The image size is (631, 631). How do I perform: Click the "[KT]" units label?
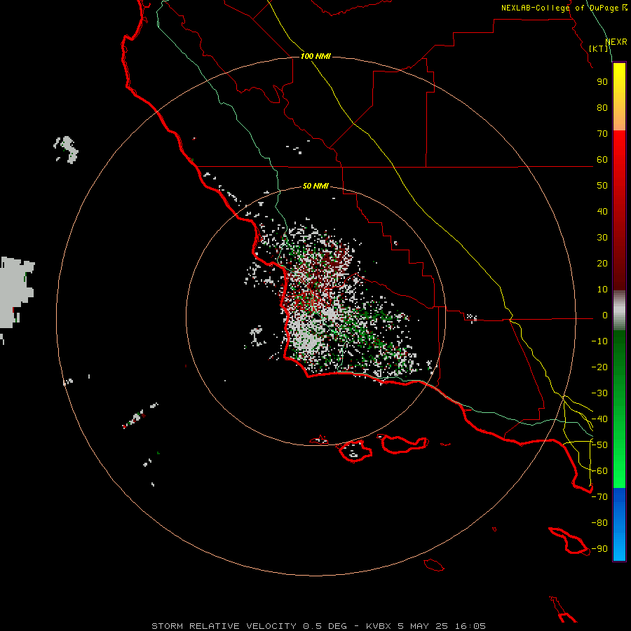coord(599,48)
